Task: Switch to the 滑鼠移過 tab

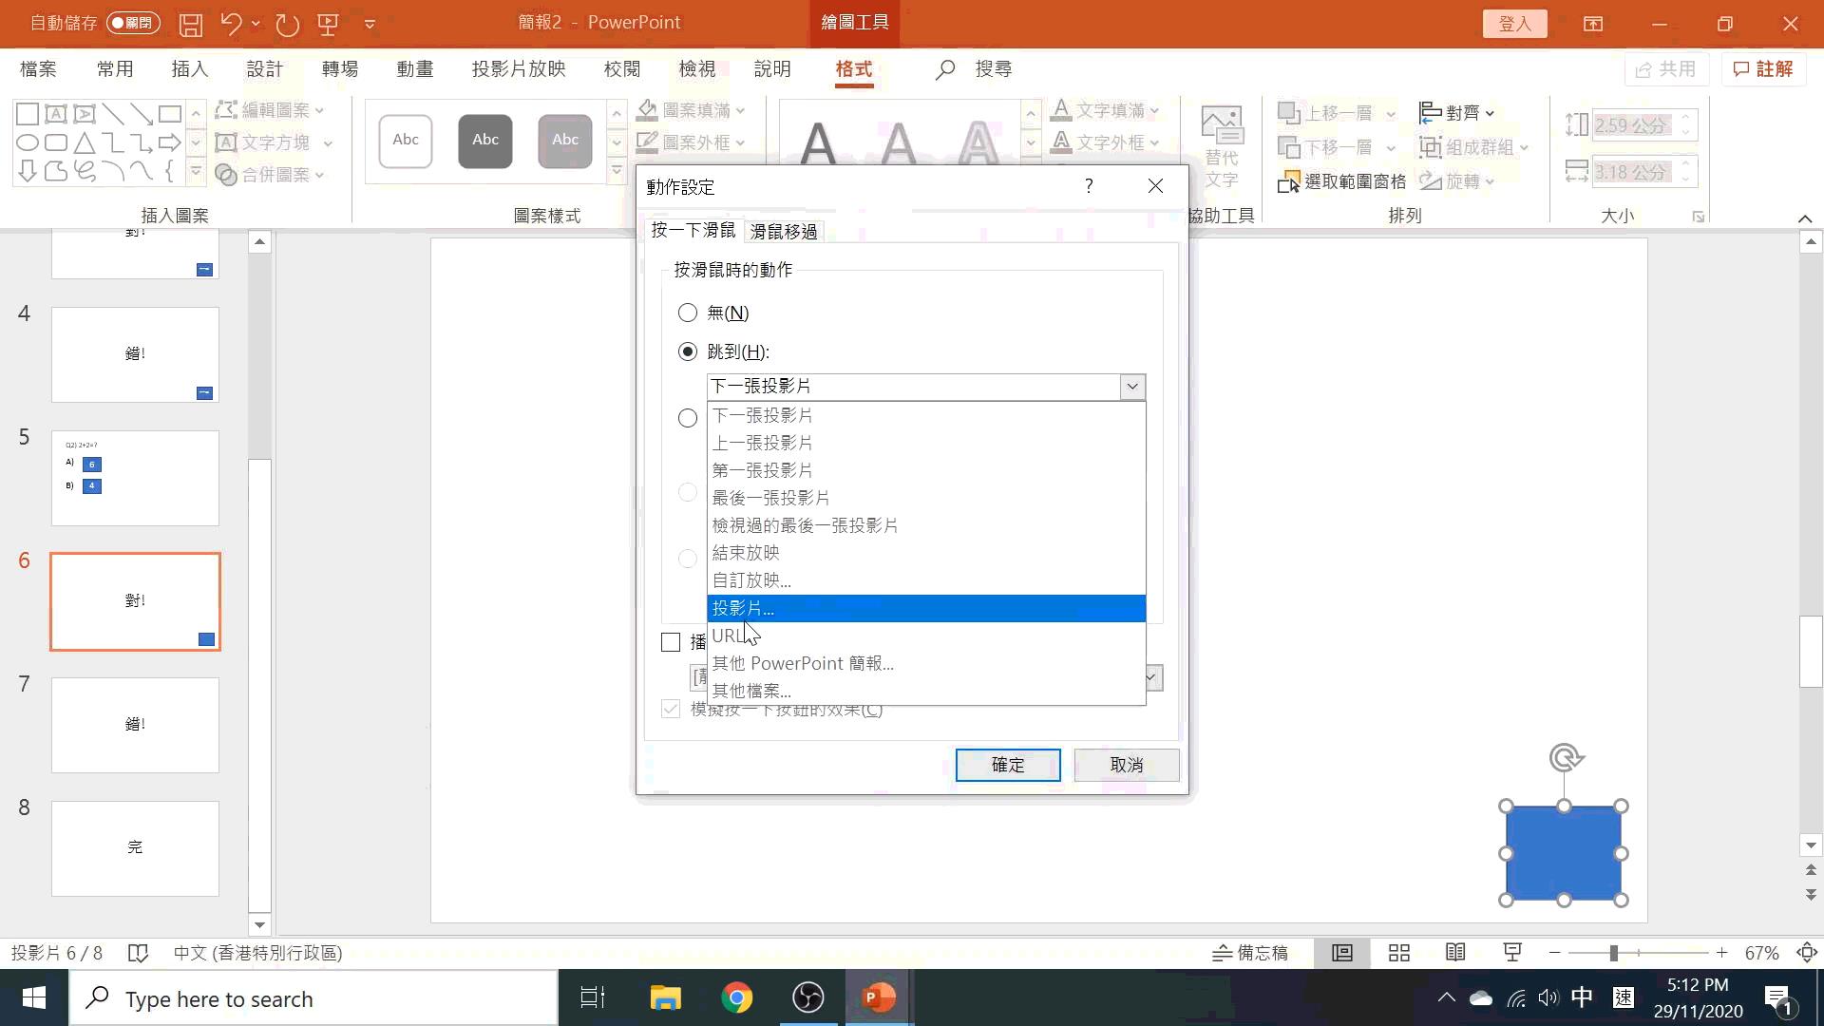Action: [783, 231]
